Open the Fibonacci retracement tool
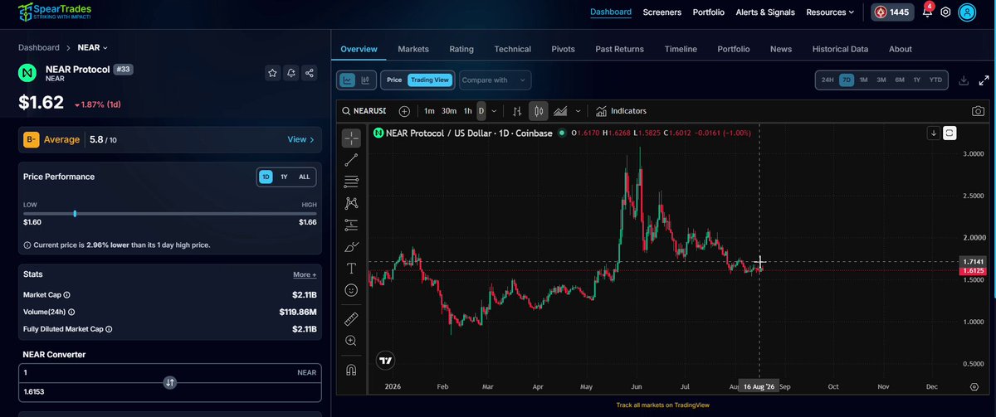 pyautogui.click(x=351, y=181)
